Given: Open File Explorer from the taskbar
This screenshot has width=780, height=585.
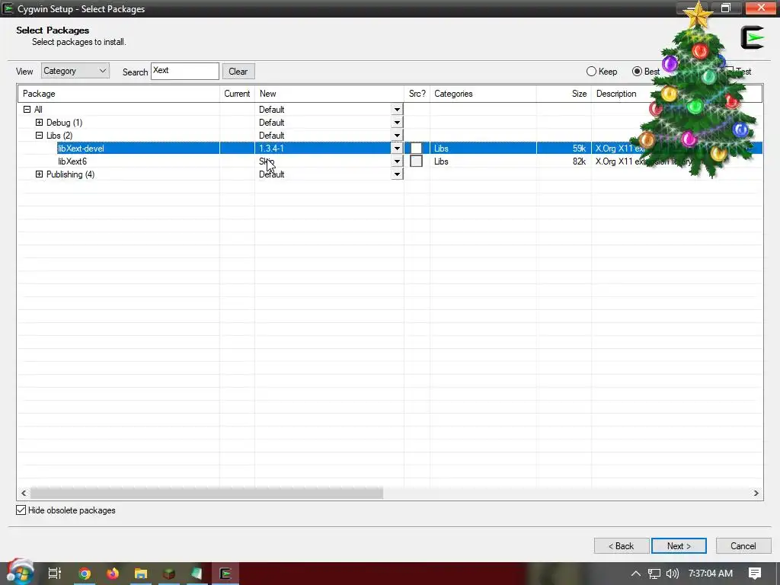Looking at the screenshot, I should (141, 574).
